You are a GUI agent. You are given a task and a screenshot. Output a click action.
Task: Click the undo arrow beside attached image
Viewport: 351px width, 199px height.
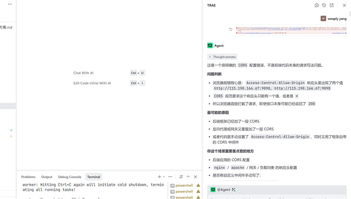(x=230, y=29)
